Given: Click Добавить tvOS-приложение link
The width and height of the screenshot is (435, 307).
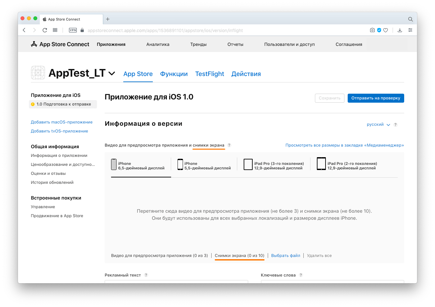Looking at the screenshot, I should [59, 131].
